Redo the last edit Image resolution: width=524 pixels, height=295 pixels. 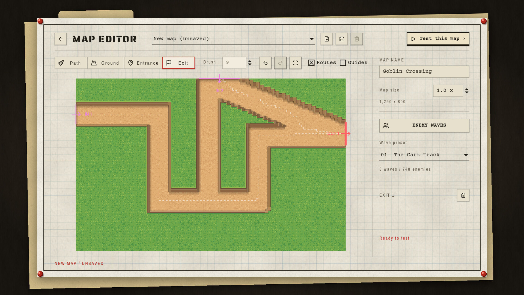click(280, 63)
